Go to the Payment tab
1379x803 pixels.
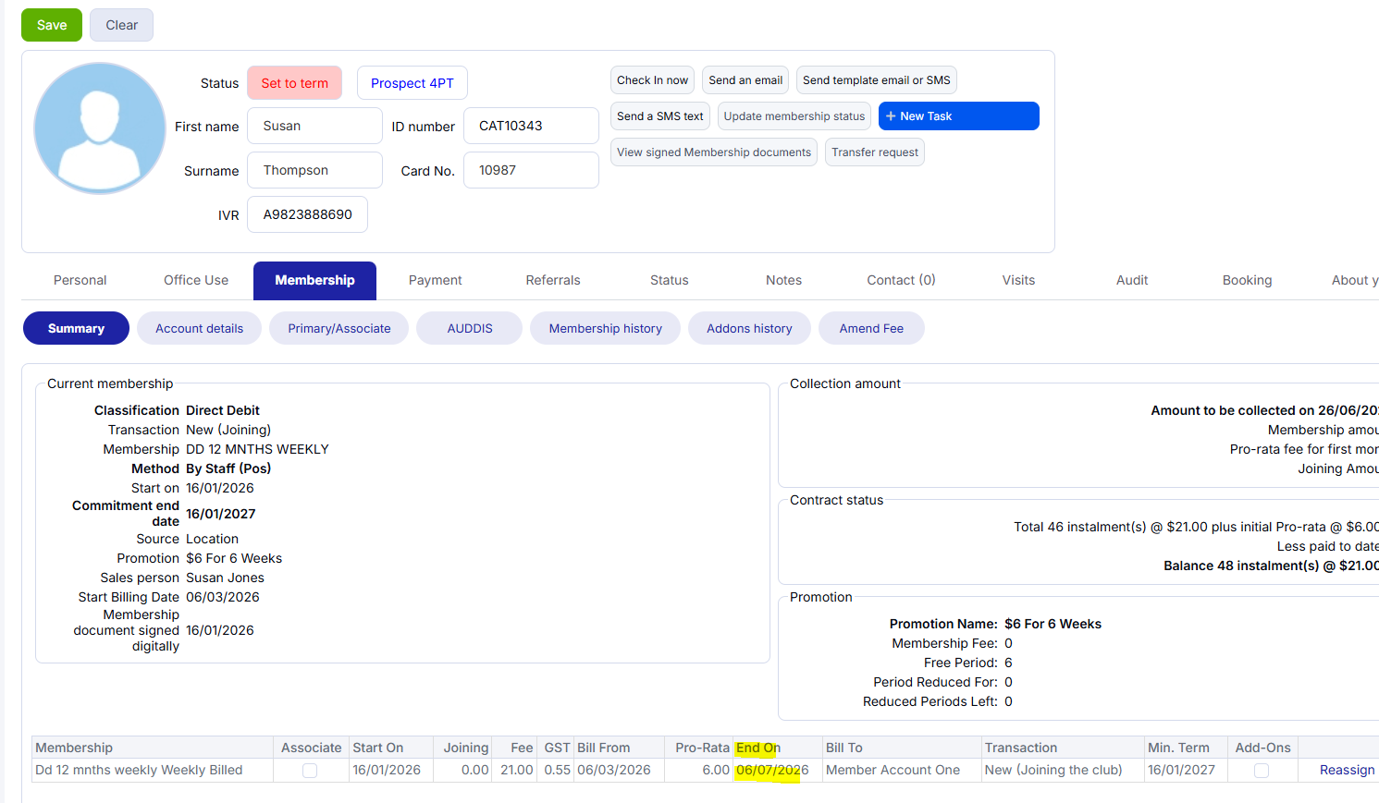pos(436,280)
